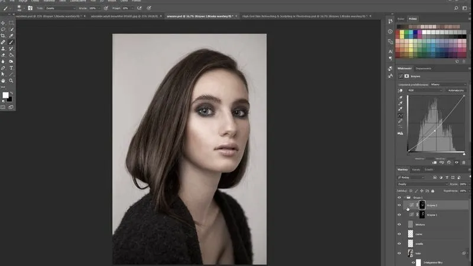The width and height of the screenshot is (473, 266).
Task: Open the RGB channel dropdown in Curves
Action: point(425,90)
